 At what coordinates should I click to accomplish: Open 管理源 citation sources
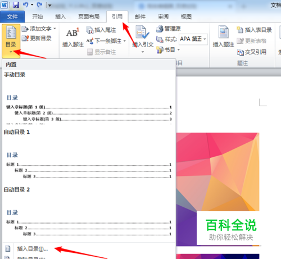pyautogui.click(x=169, y=29)
